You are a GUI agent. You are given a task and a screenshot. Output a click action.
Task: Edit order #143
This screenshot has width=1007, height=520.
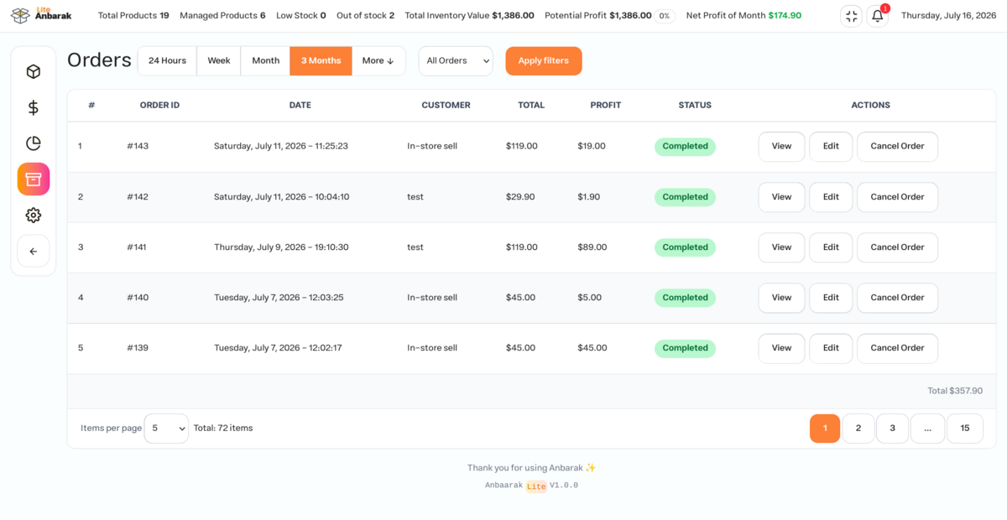[831, 147]
